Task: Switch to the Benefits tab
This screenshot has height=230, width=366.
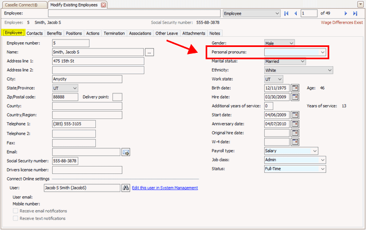Action: tap(54, 33)
